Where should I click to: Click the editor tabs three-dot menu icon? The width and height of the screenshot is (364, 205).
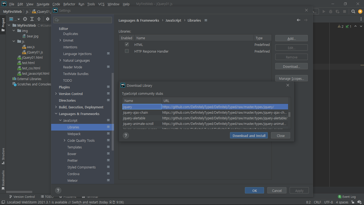click(361, 19)
